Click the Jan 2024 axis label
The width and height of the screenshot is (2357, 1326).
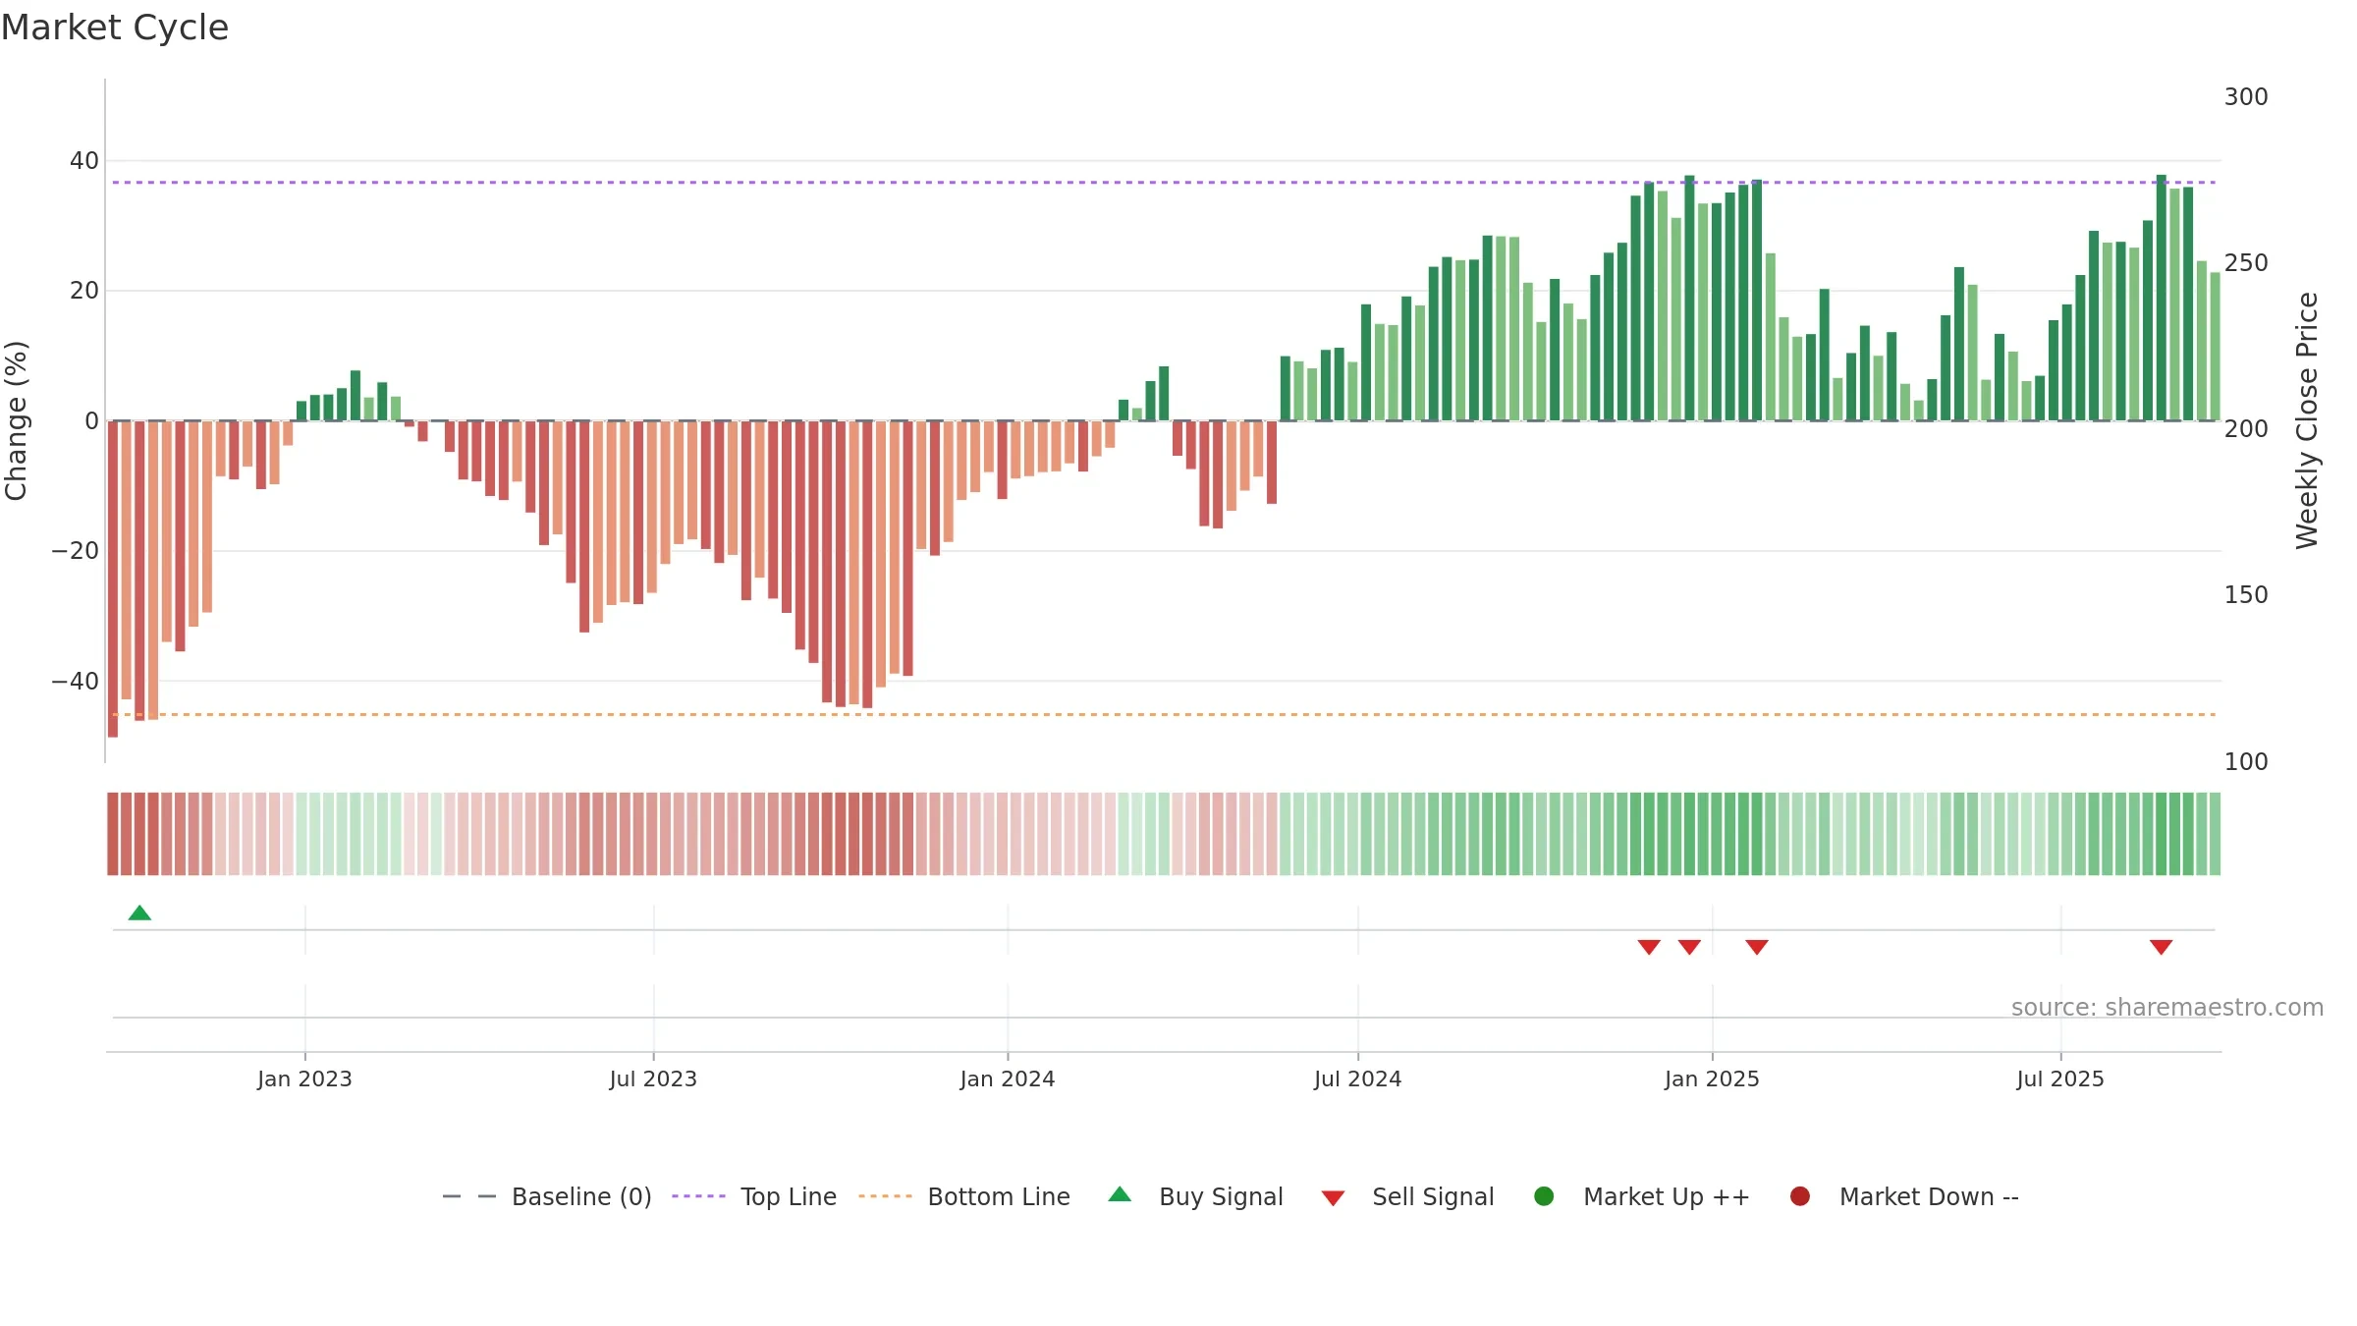coord(1008,1078)
